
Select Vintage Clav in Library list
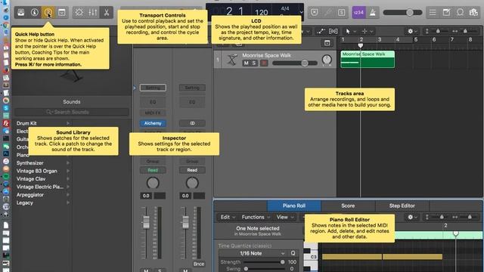tap(31, 179)
